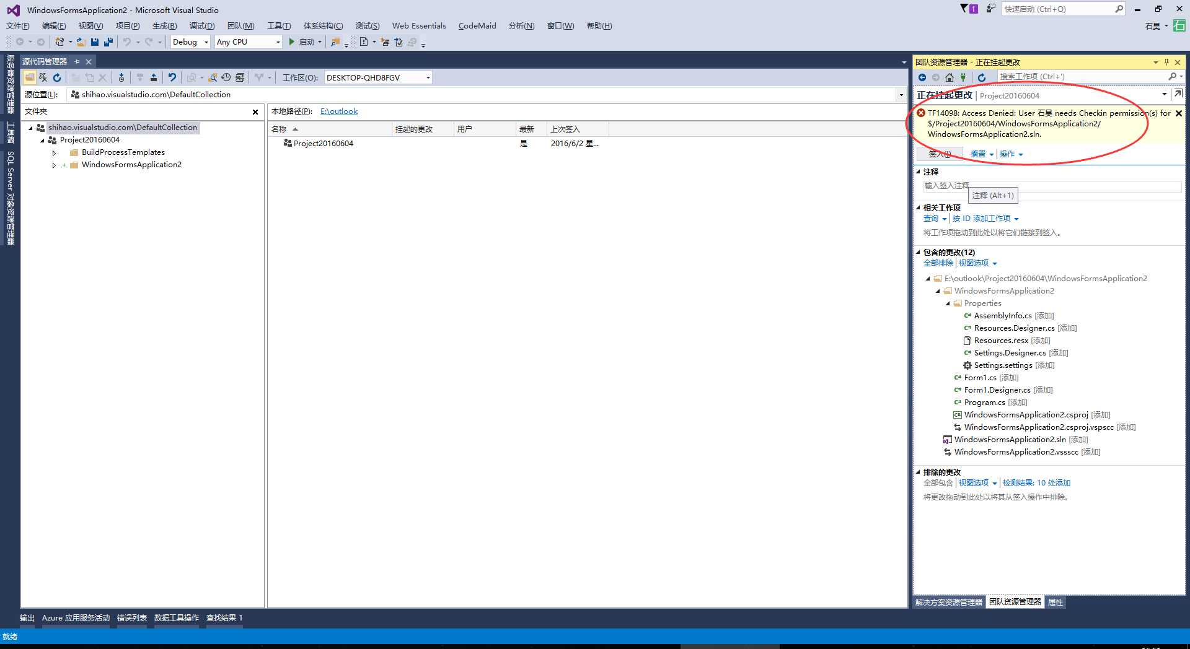The height and width of the screenshot is (649, 1190).
Task: Click the Compare Folders magnifier icon
Action: pos(213,77)
